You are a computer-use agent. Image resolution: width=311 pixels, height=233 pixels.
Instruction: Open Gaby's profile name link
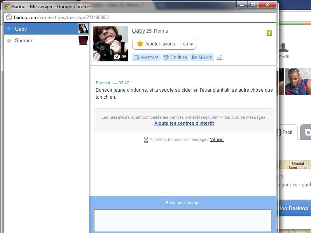point(138,31)
